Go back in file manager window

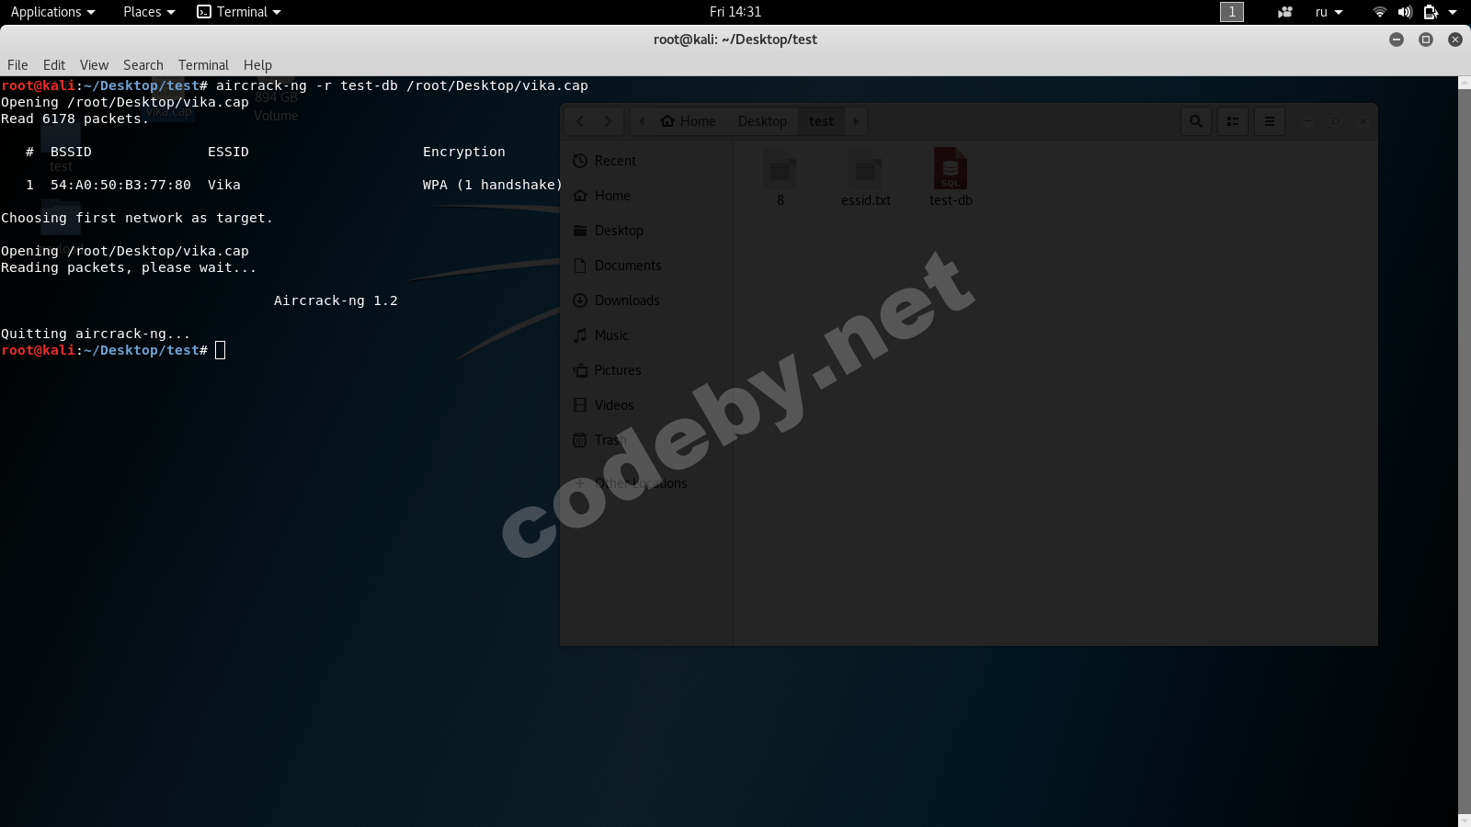pos(579,121)
